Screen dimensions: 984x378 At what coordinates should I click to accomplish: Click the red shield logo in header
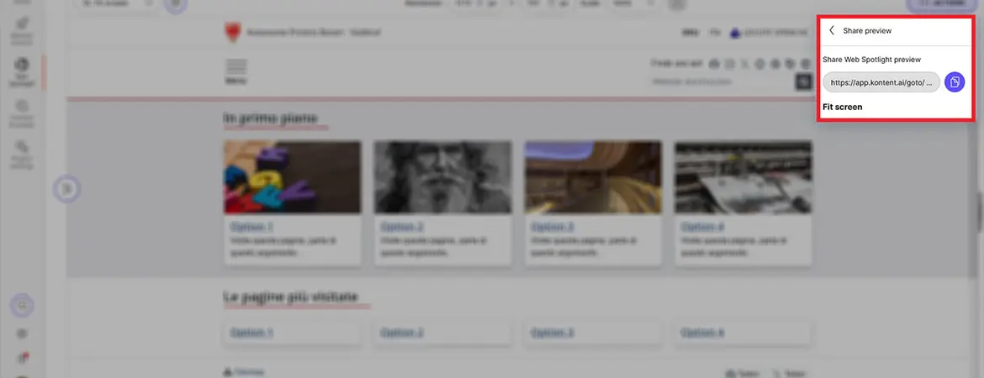point(231,32)
